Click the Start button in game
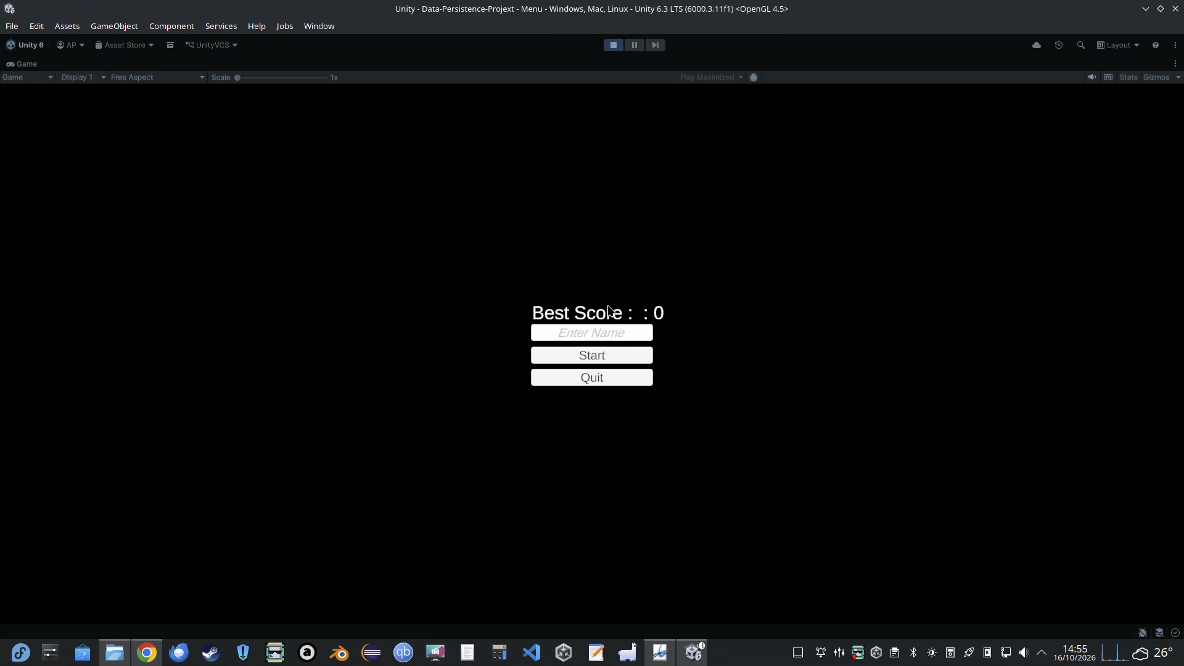 pyautogui.click(x=592, y=355)
